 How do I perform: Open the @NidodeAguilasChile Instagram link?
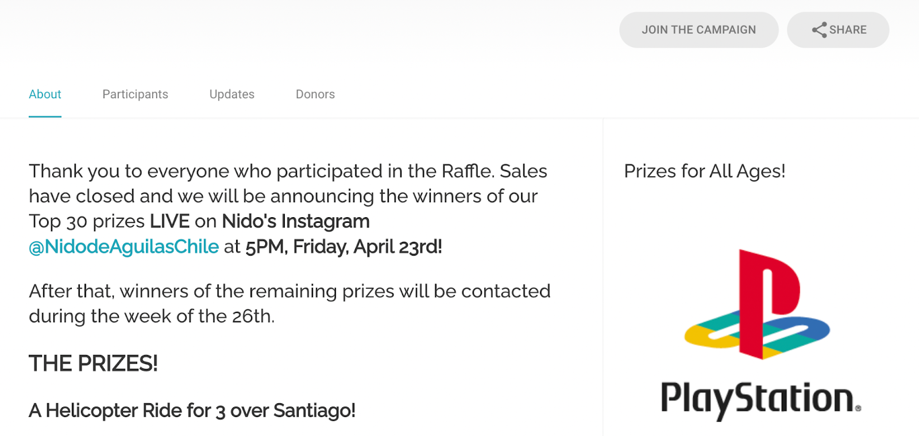tap(123, 246)
